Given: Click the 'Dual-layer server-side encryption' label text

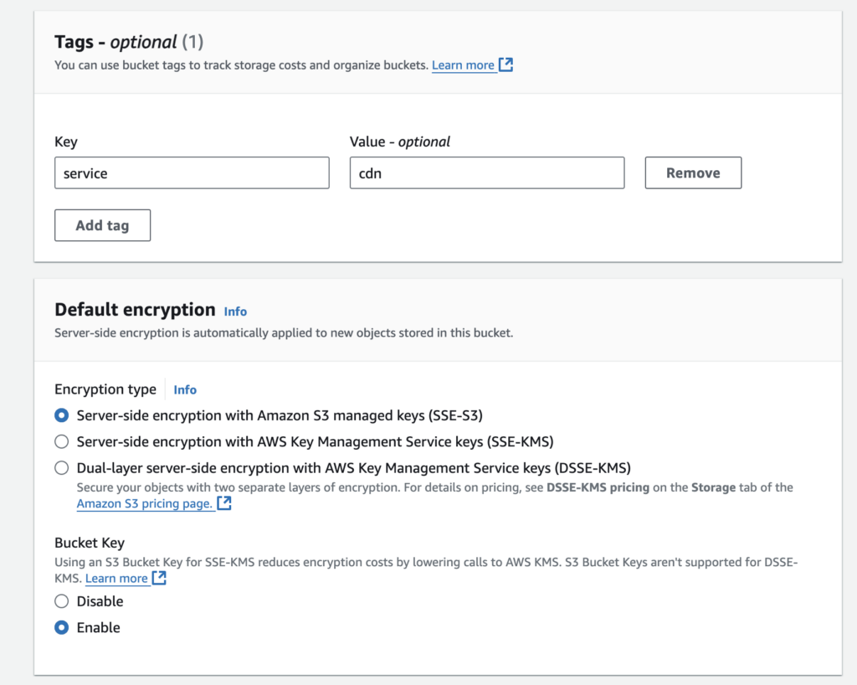Looking at the screenshot, I should click(x=353, y=467).
